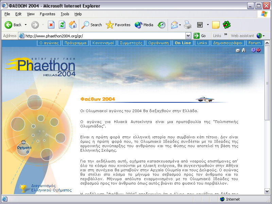Click the website's envelope contact icon

[238, 50]
